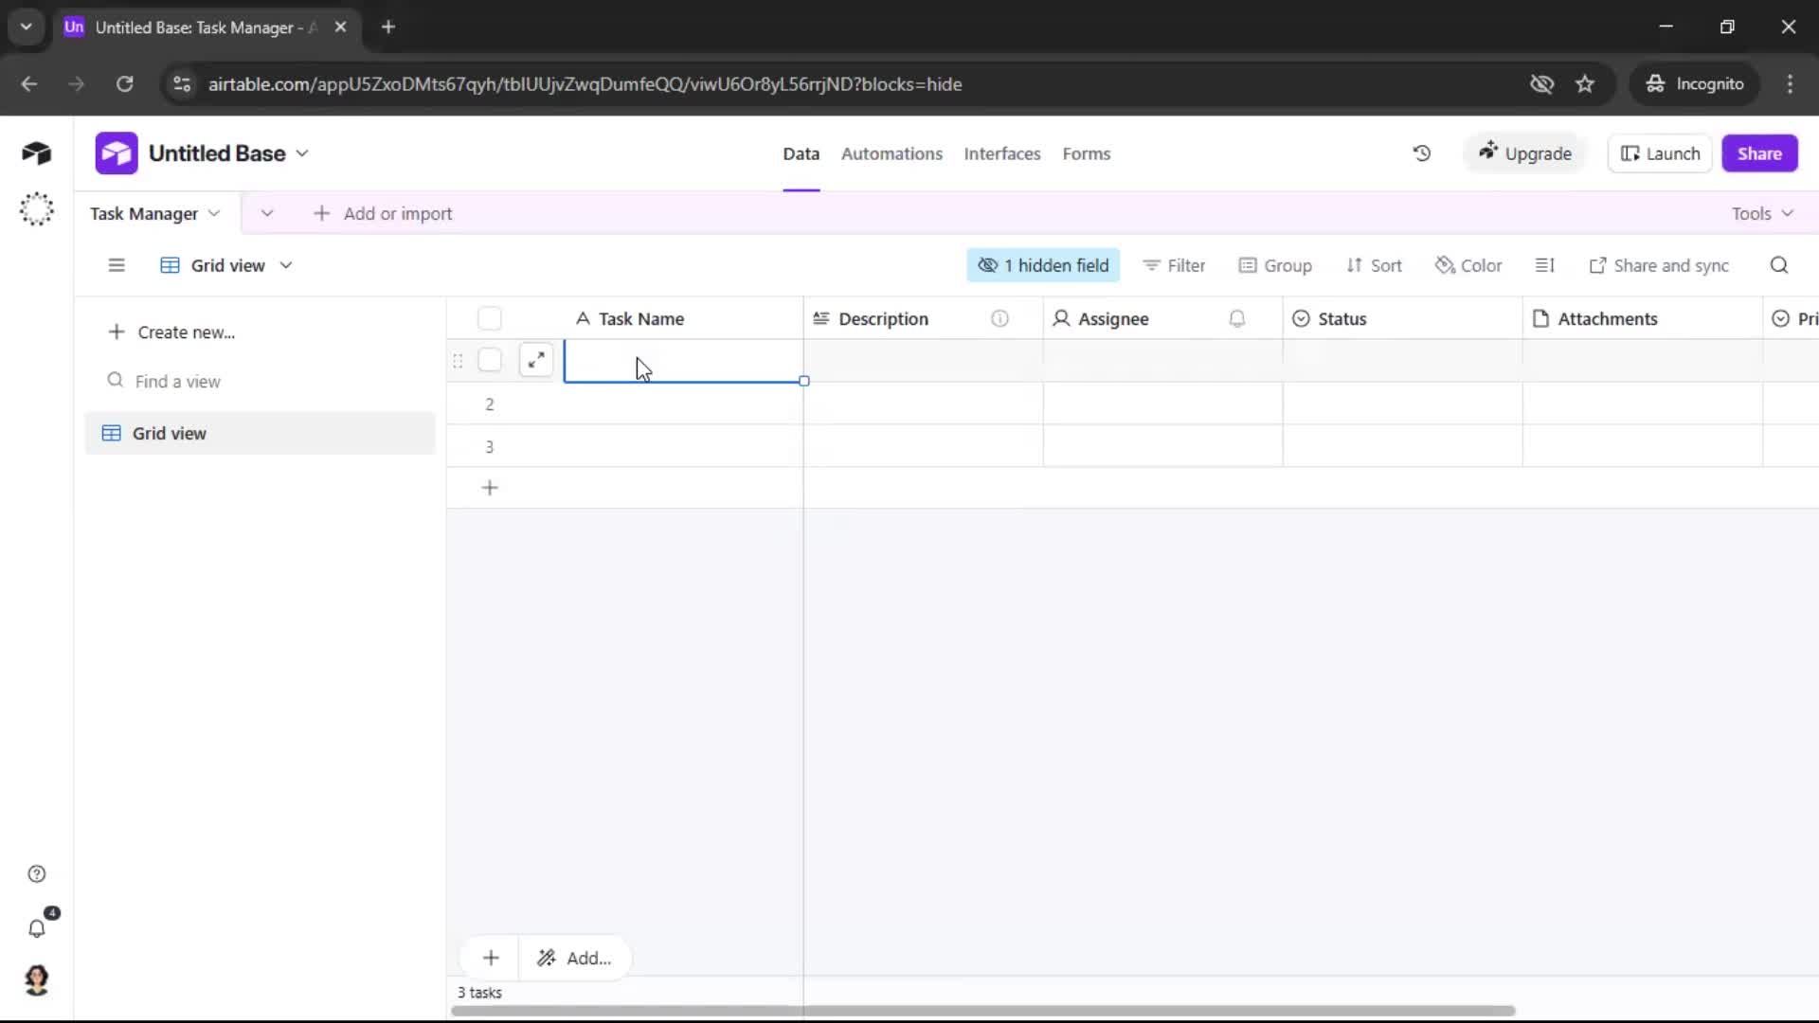This screenshot has width=1819, height=1023.
Task: Click the Launch button
Action: [x=1660, y=153]
